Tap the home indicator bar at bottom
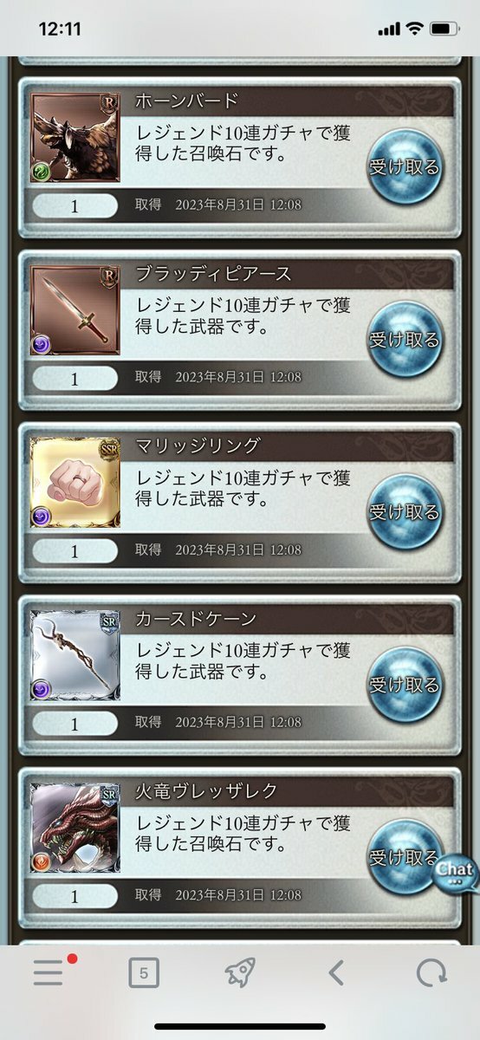 point(240,1027)
